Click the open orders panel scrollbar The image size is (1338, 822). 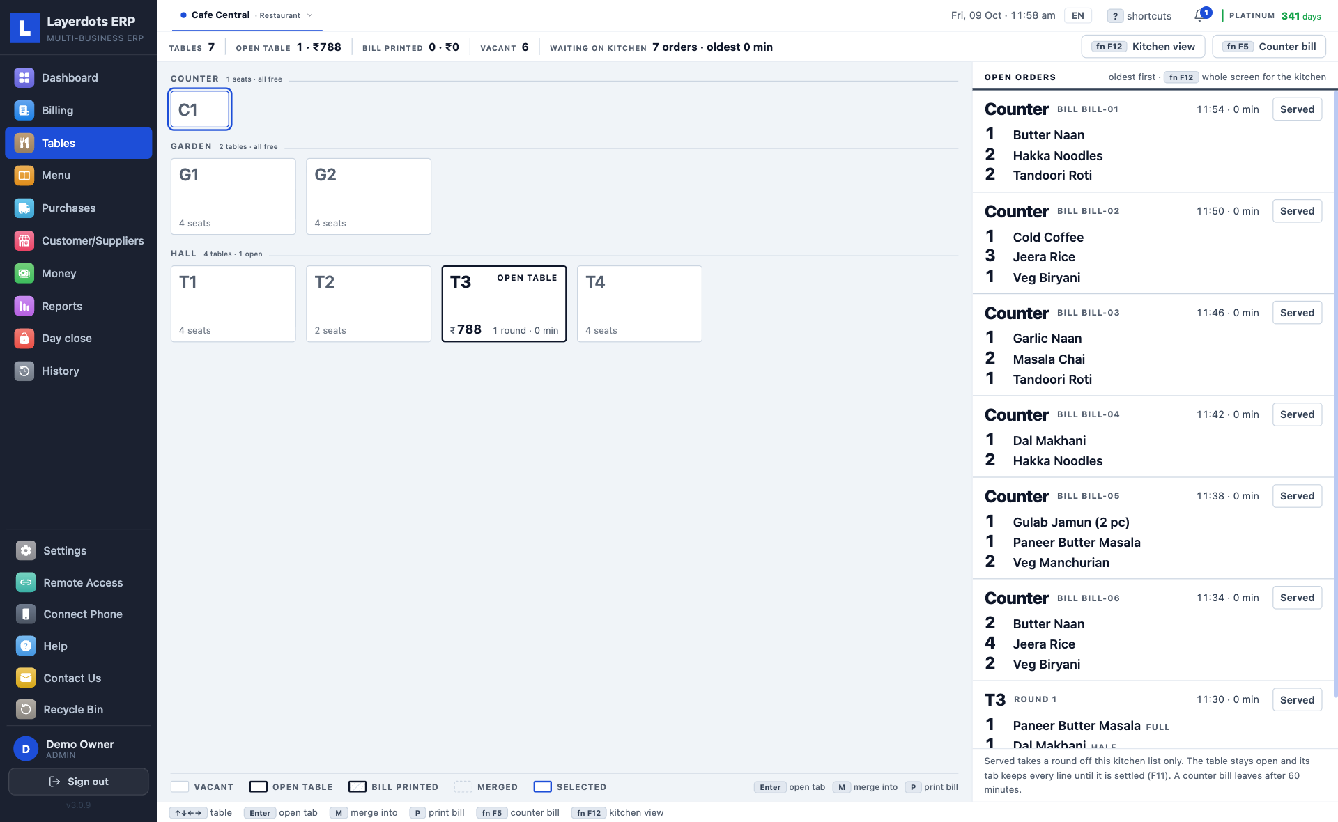(1335, 394)
